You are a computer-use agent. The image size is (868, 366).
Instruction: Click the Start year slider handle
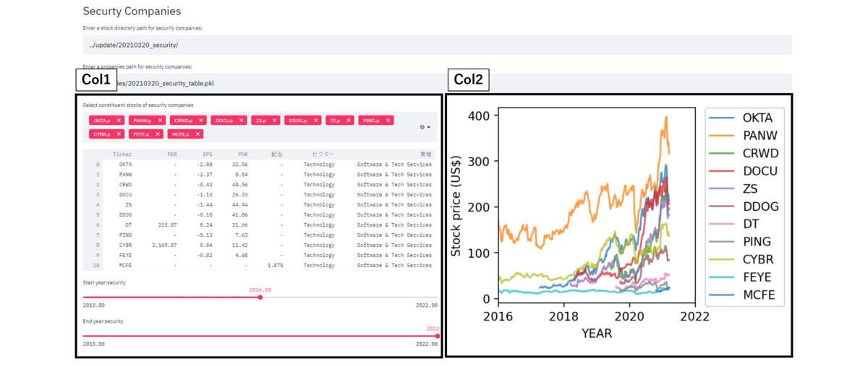click(260, 297)
